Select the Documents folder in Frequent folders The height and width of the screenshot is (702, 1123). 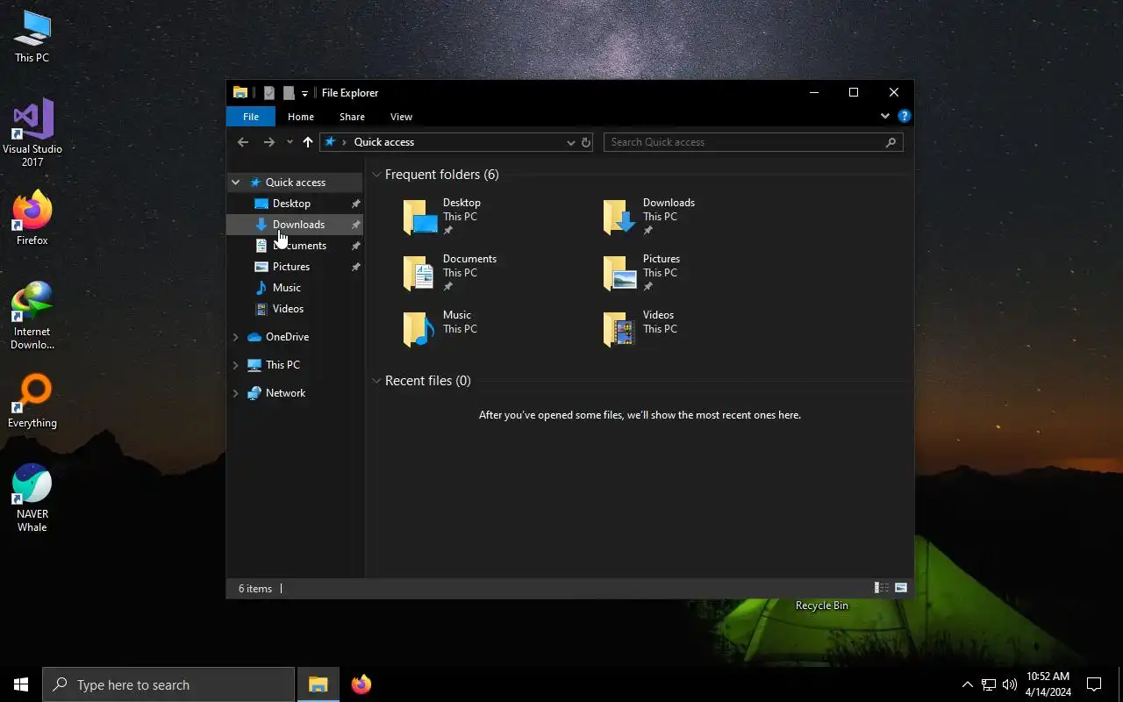(x=450, y=273)
